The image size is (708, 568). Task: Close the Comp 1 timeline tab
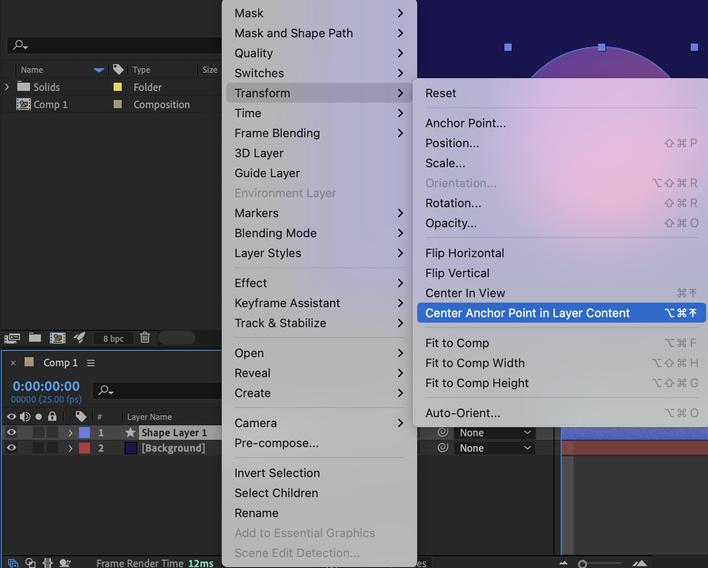pyautogui.click(x=13, y=363)
